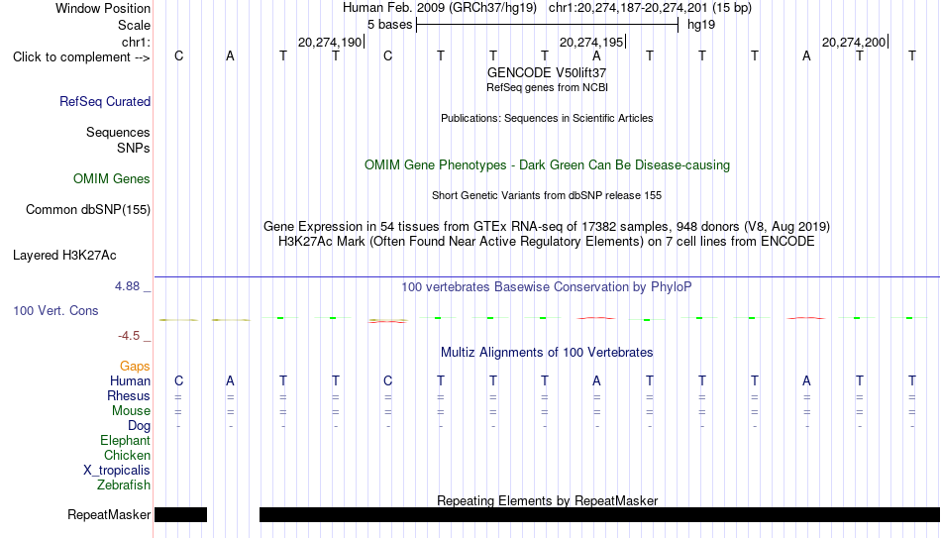This screenshot has height=538, width=941.
Task: Click the Zebrafish alignment row label
Action: (124, 485)
